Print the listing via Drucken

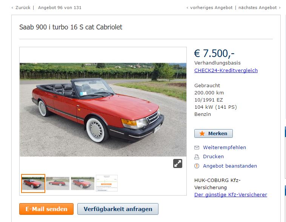tap(214, 157)
